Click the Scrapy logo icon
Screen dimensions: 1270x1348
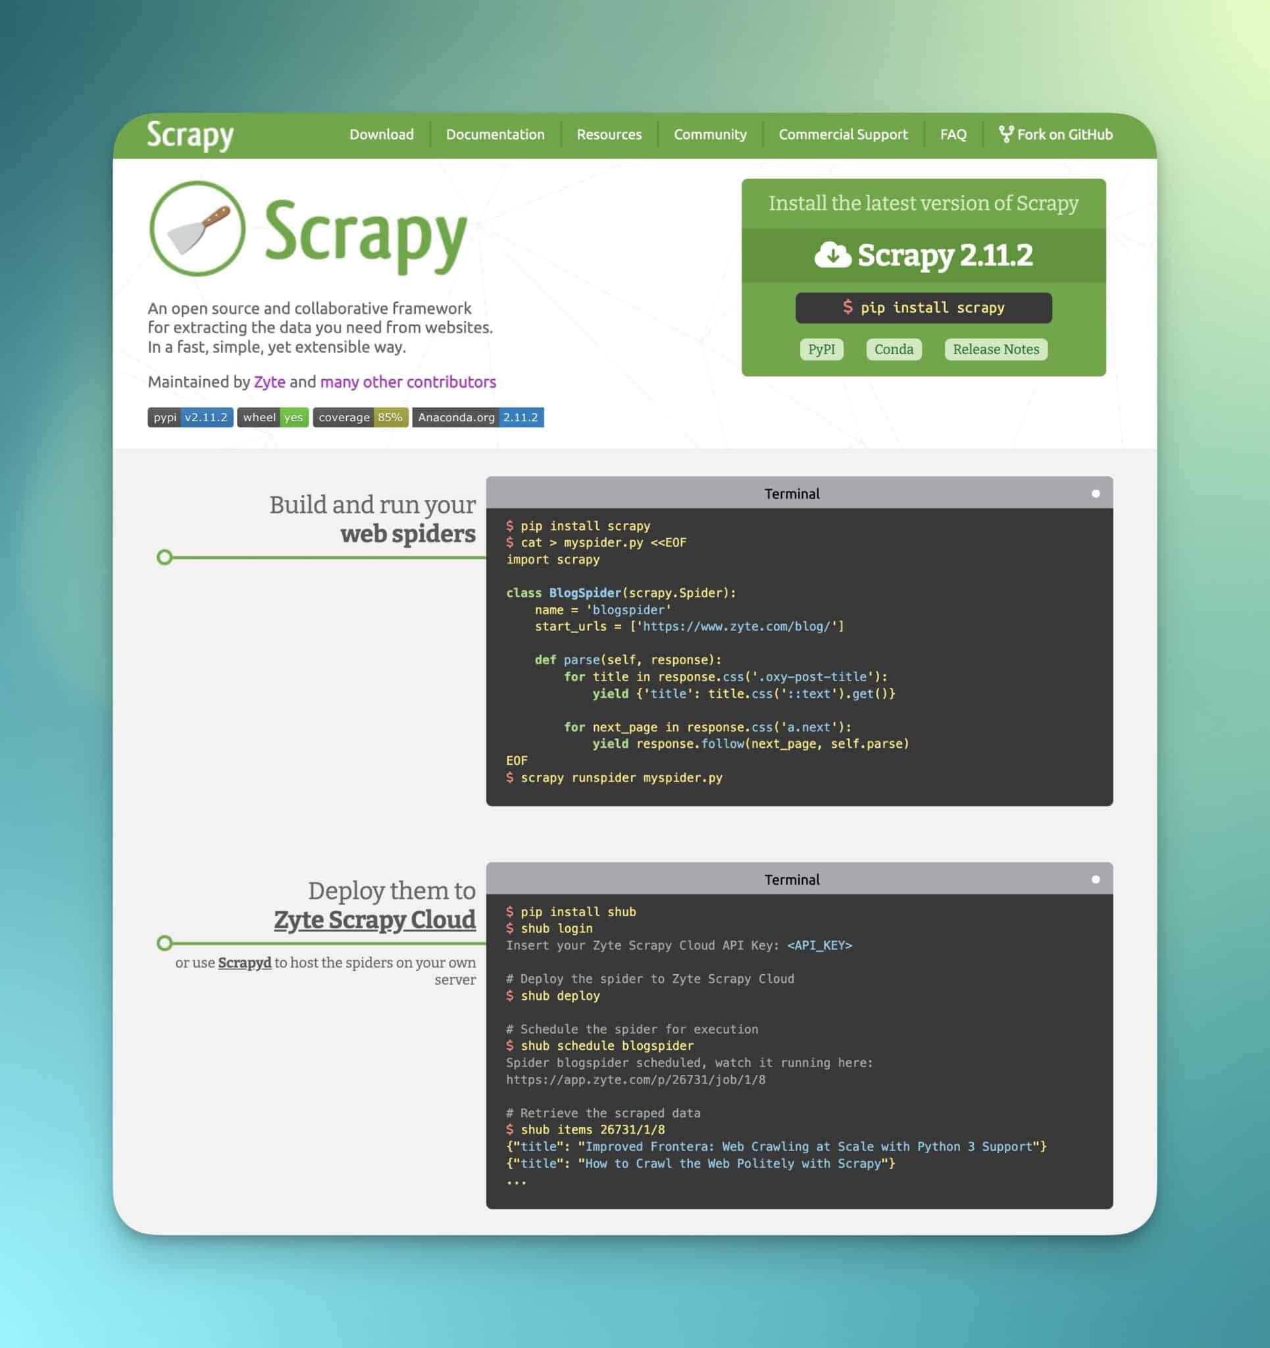point(195,228)
